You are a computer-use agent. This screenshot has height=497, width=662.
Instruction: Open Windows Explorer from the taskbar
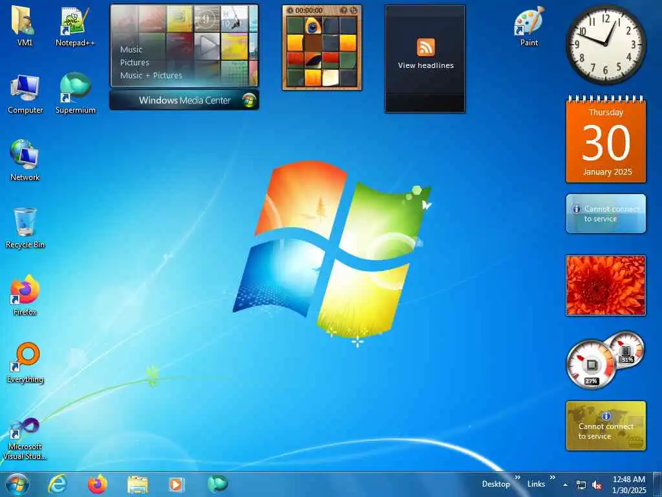point(138,485)
